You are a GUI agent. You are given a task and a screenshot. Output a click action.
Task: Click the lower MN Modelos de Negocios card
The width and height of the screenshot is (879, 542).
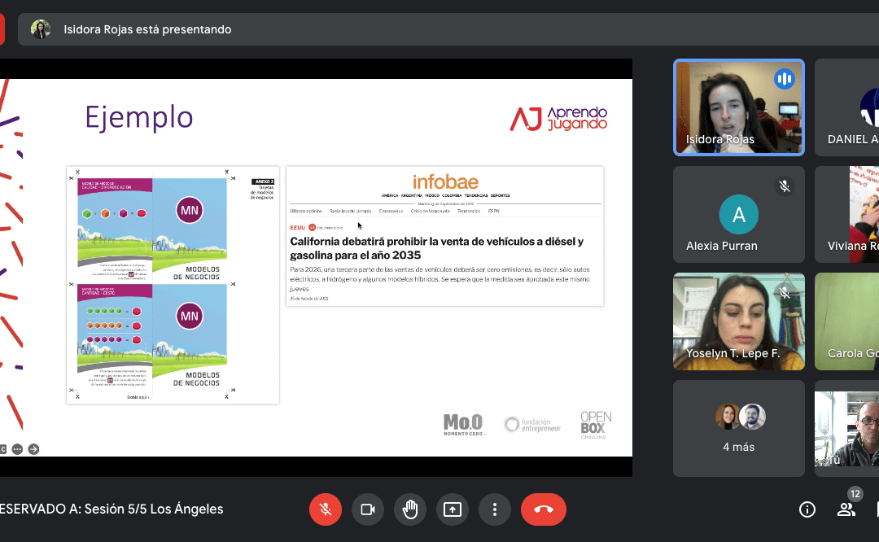[x=190, y=336]
